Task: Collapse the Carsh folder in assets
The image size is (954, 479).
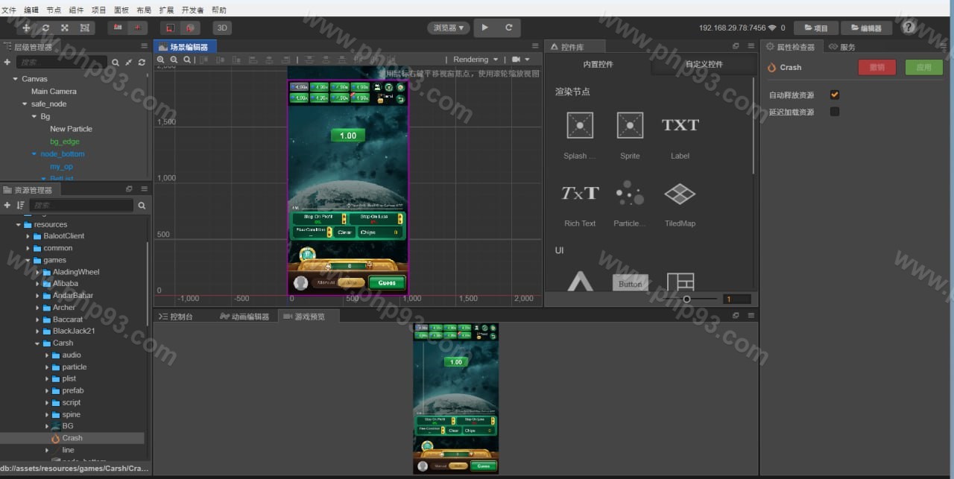Action: point(38,343)
